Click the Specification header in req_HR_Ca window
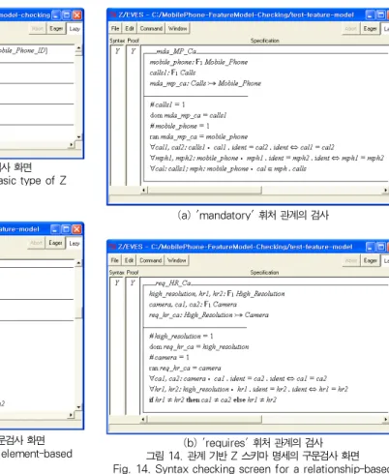 click(264, 273)
